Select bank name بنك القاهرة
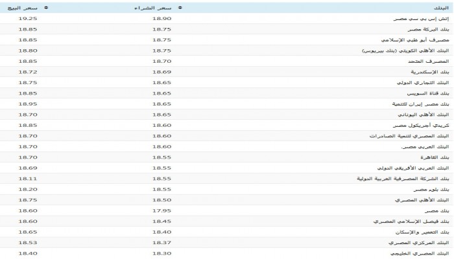 pyautogui.click(x=435, y=157)
